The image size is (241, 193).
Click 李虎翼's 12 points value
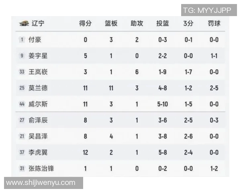click(85, 152)
